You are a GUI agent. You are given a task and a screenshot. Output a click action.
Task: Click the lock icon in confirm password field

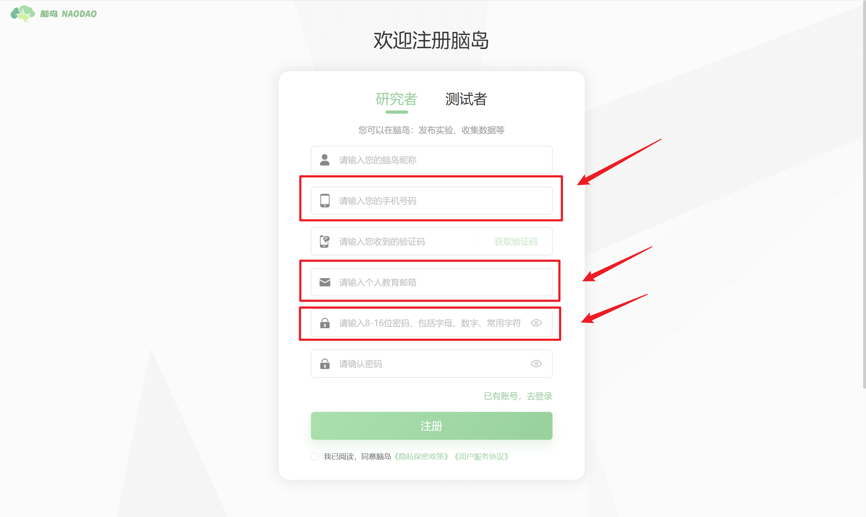click(325, 364)
